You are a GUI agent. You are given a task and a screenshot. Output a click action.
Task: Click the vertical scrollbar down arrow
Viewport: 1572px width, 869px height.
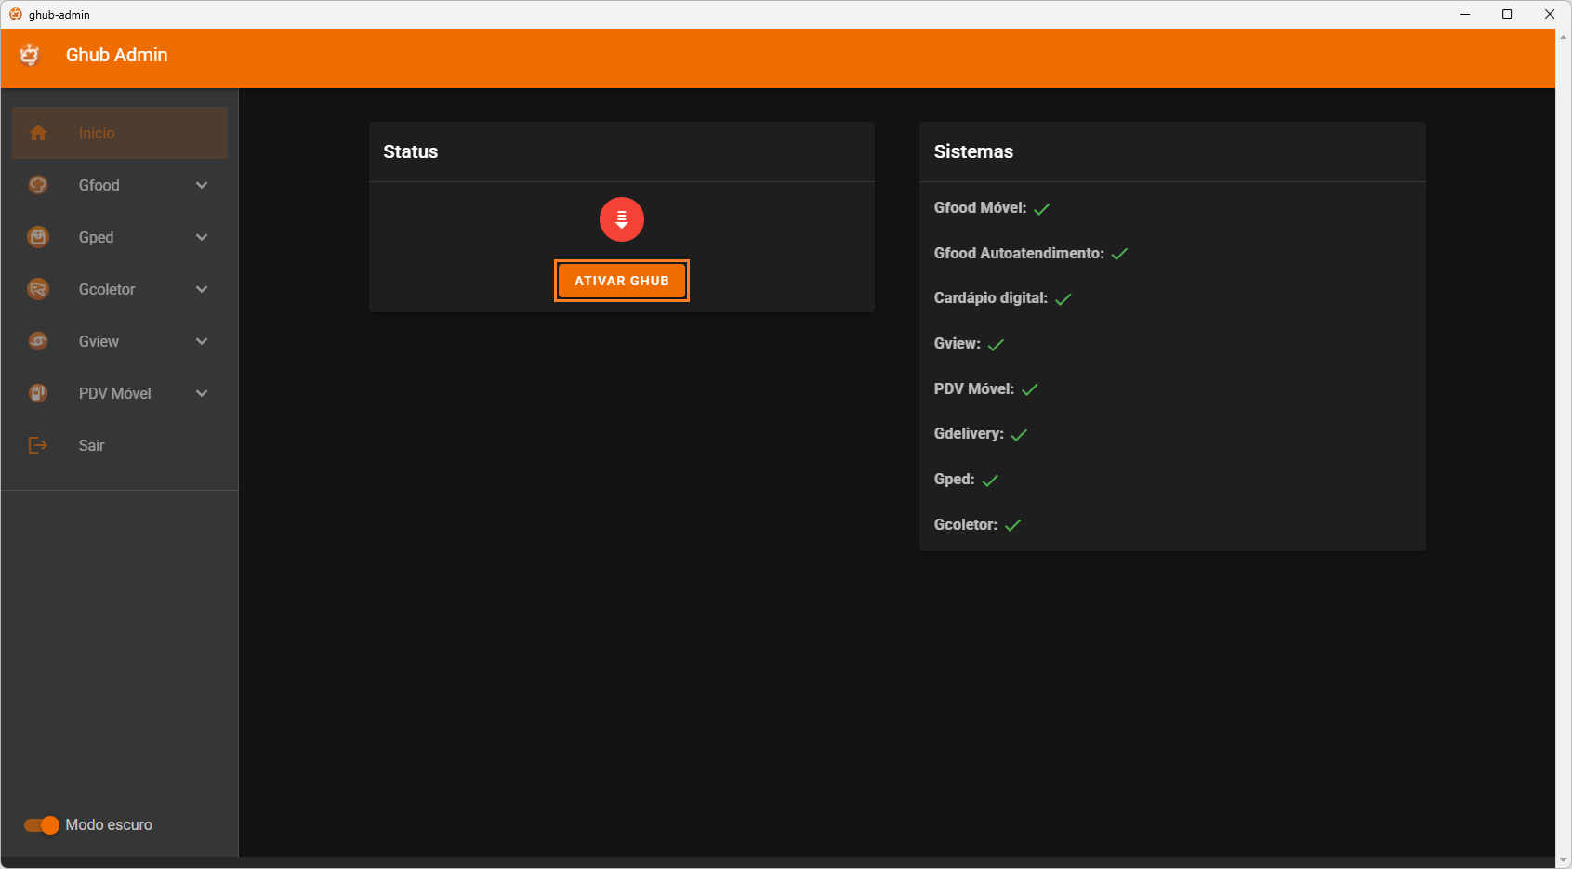pos(1564,861)
